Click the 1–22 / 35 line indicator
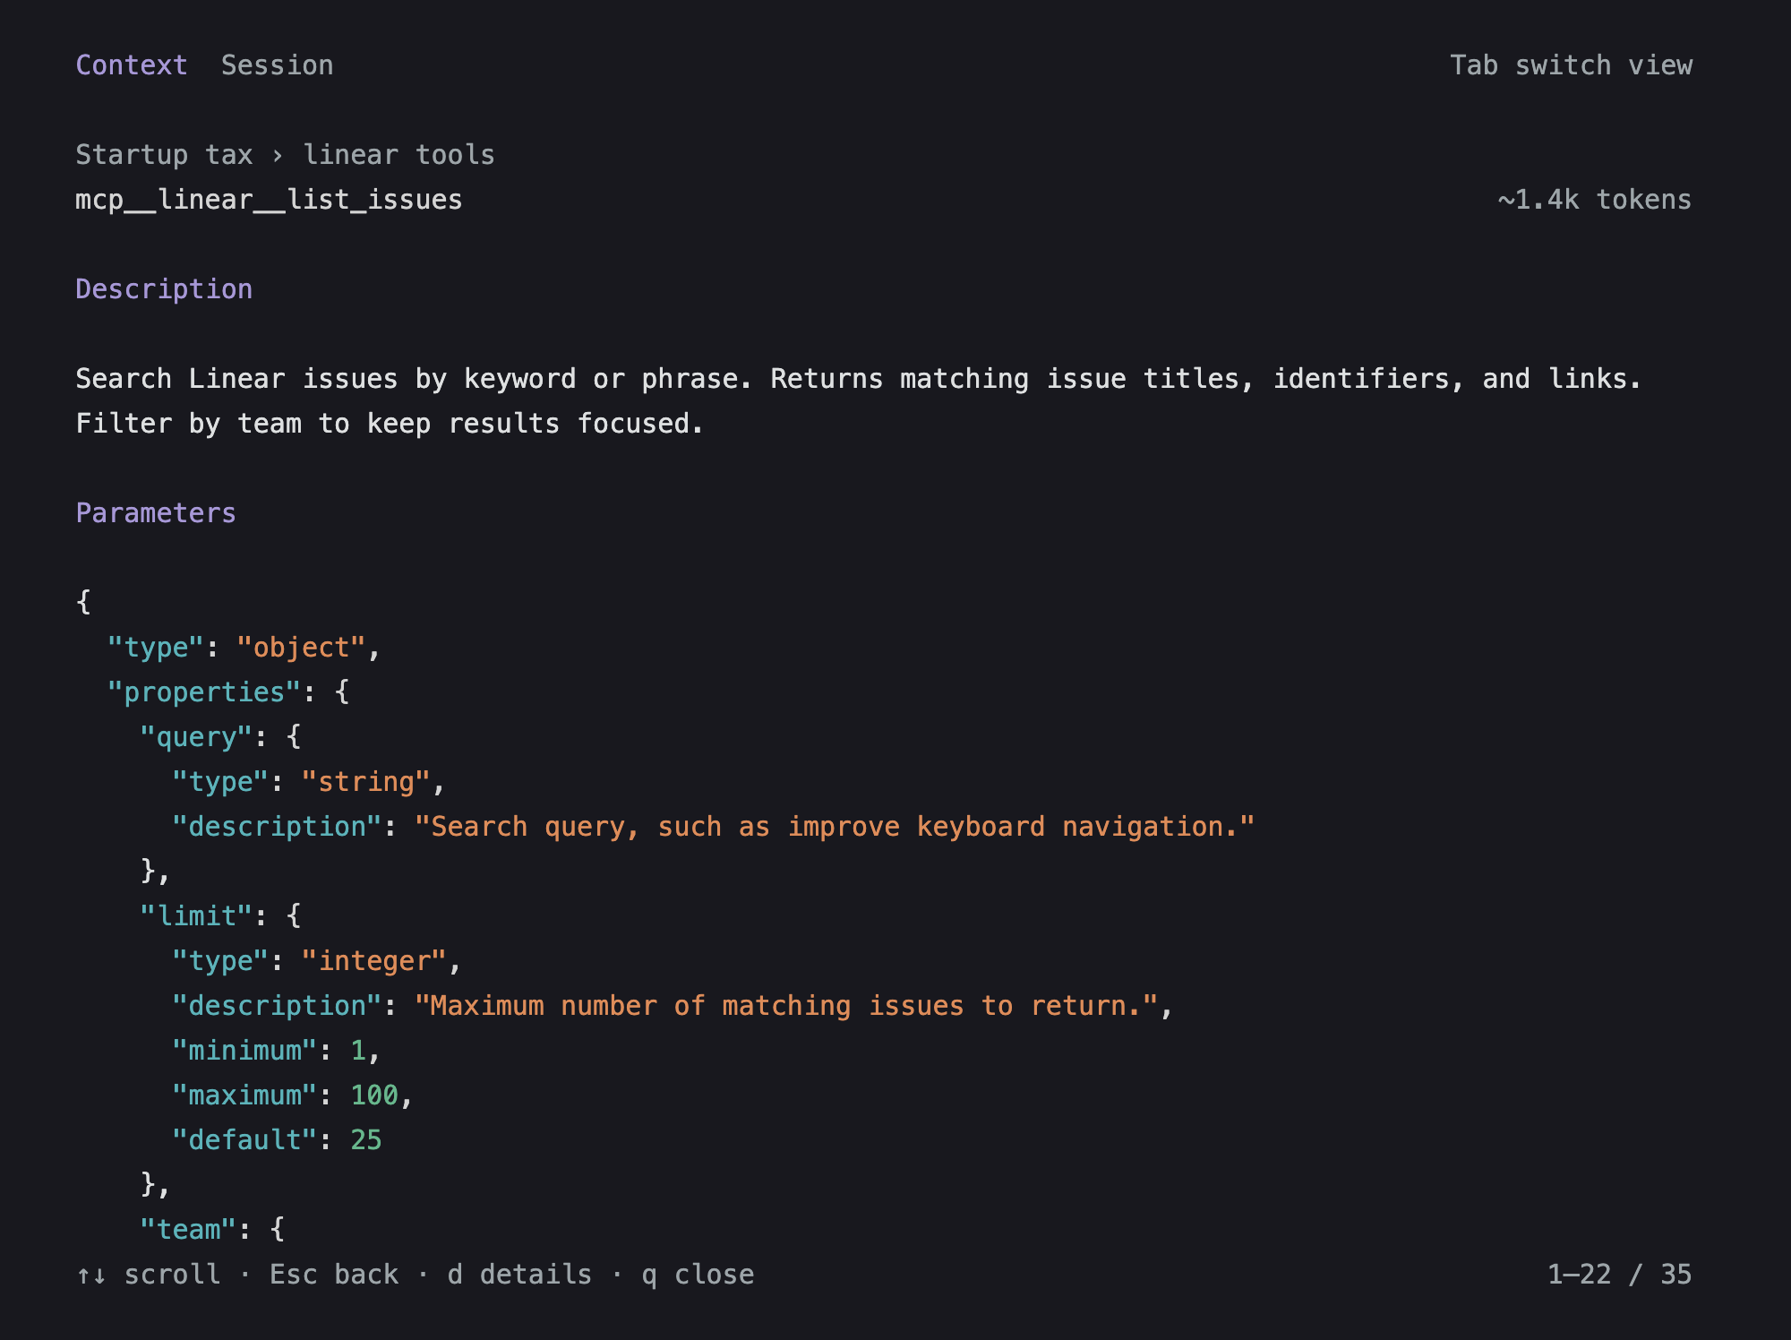Viewport: 1791px width, 1340px height. point(1619,1275)
